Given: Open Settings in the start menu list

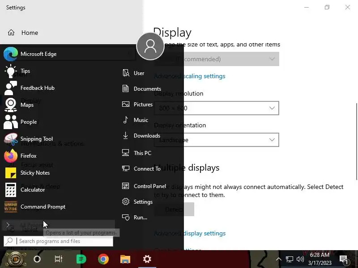Looking at the screenshot, I should [137, 202].
